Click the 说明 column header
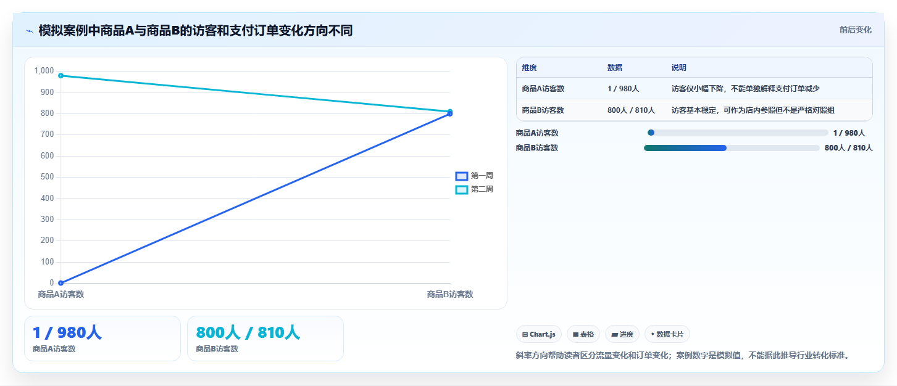Image resolution: width=897 pixels, height=386 pixels. click(679, 68)
